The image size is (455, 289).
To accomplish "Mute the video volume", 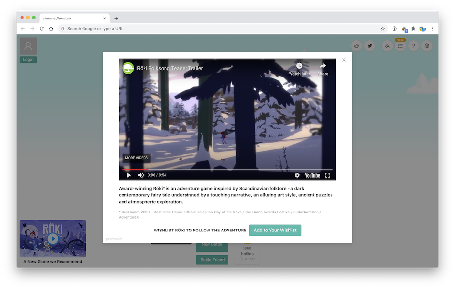I will (x=141, y=175).
